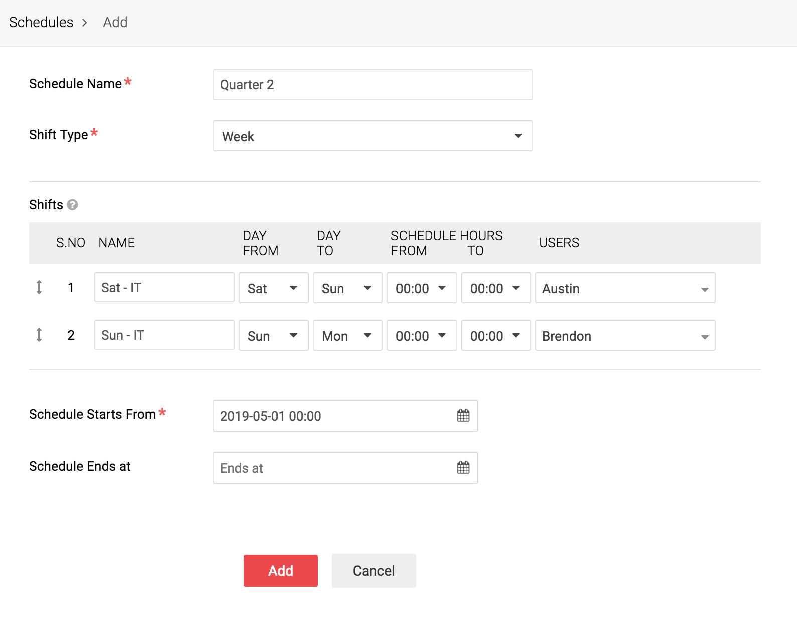Expand Day To dropdown in shift 1

(347, 288)
